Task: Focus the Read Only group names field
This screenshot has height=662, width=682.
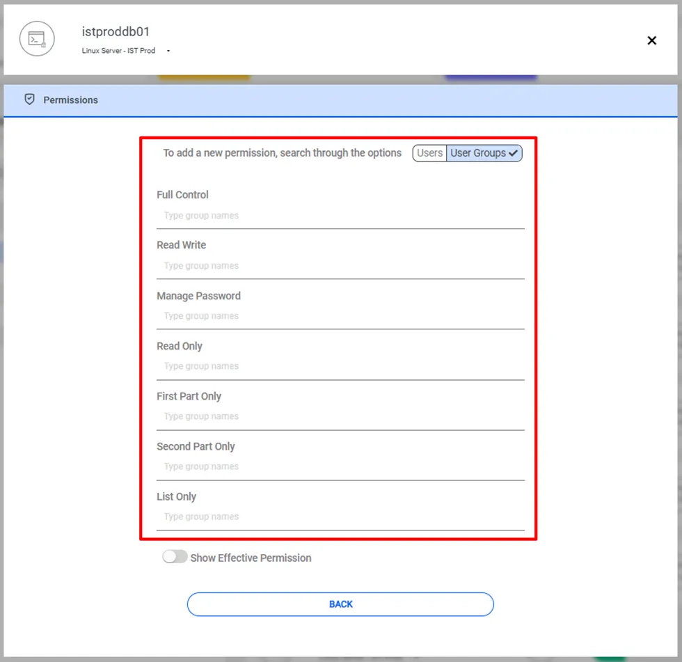Action: 340,366
